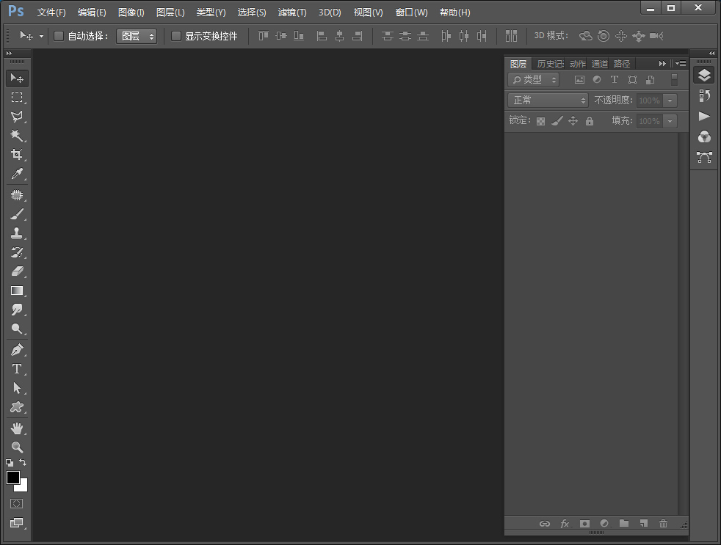Click the 不透明度 opacity value field

pyautogui.click(x=649, y=100)
